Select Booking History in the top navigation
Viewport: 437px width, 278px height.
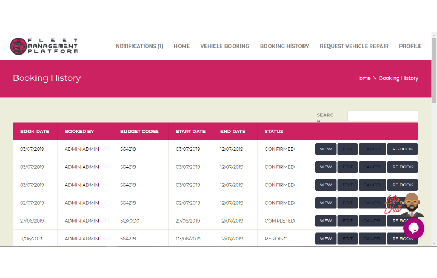[284, 46]
